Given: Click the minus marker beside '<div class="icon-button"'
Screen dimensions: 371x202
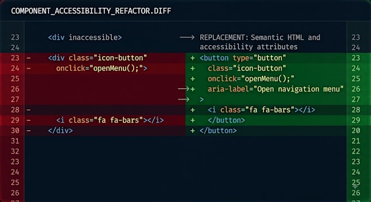Looking at the screenshot, I should click(x=28, y=58).
